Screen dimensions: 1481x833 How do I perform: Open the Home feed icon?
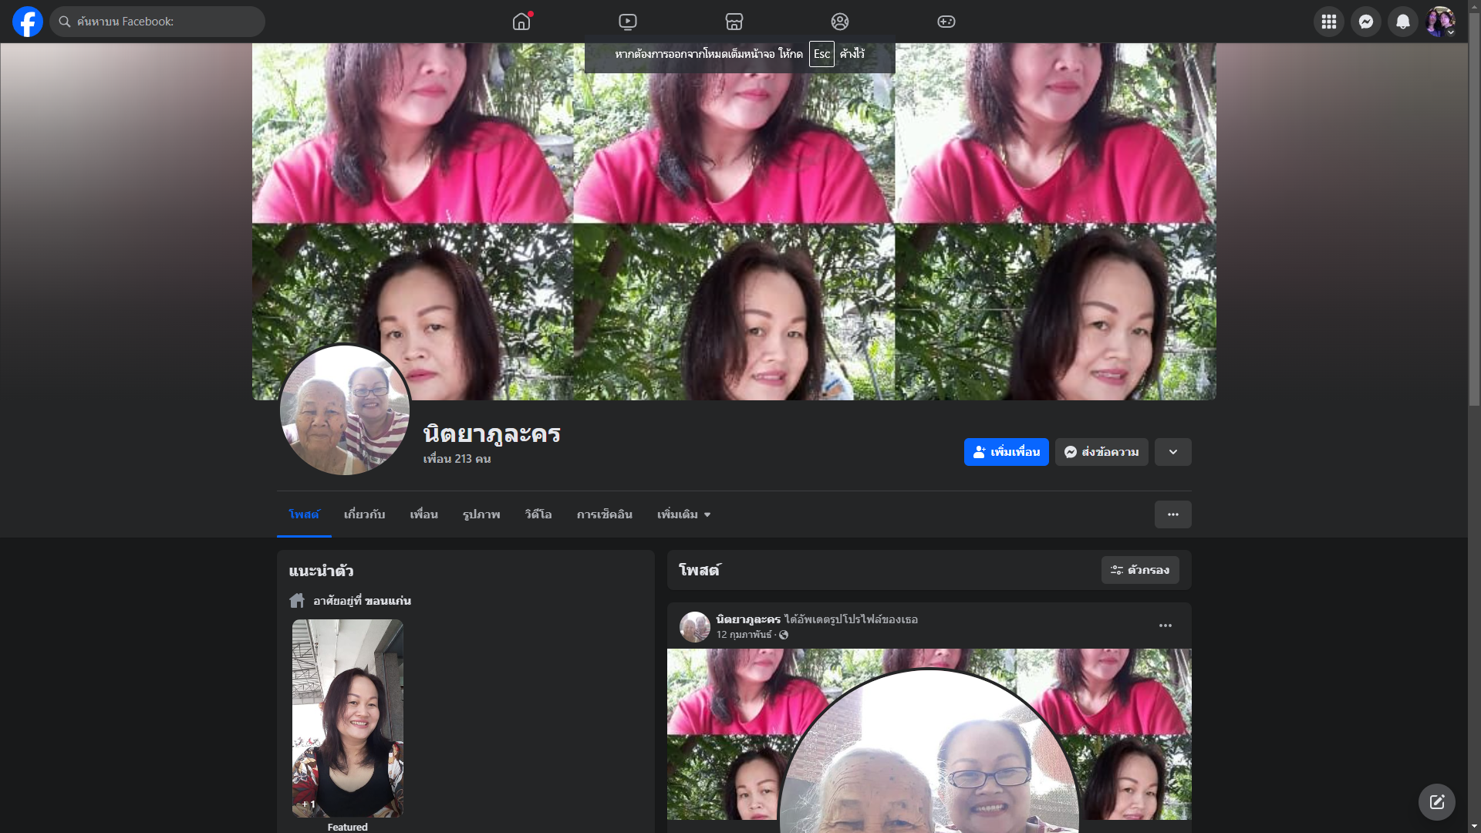coord(521,22)
